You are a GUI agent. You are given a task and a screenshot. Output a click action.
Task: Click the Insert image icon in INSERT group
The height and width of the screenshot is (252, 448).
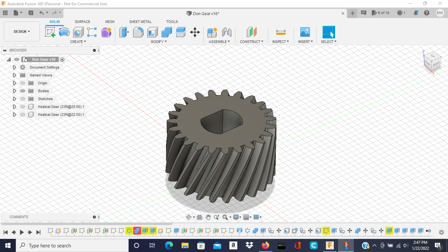(x=305, y=32)
